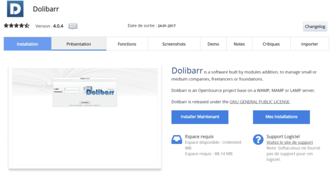Open the version info speech bubble icon

pyautogui.click(x=73, y=26)
